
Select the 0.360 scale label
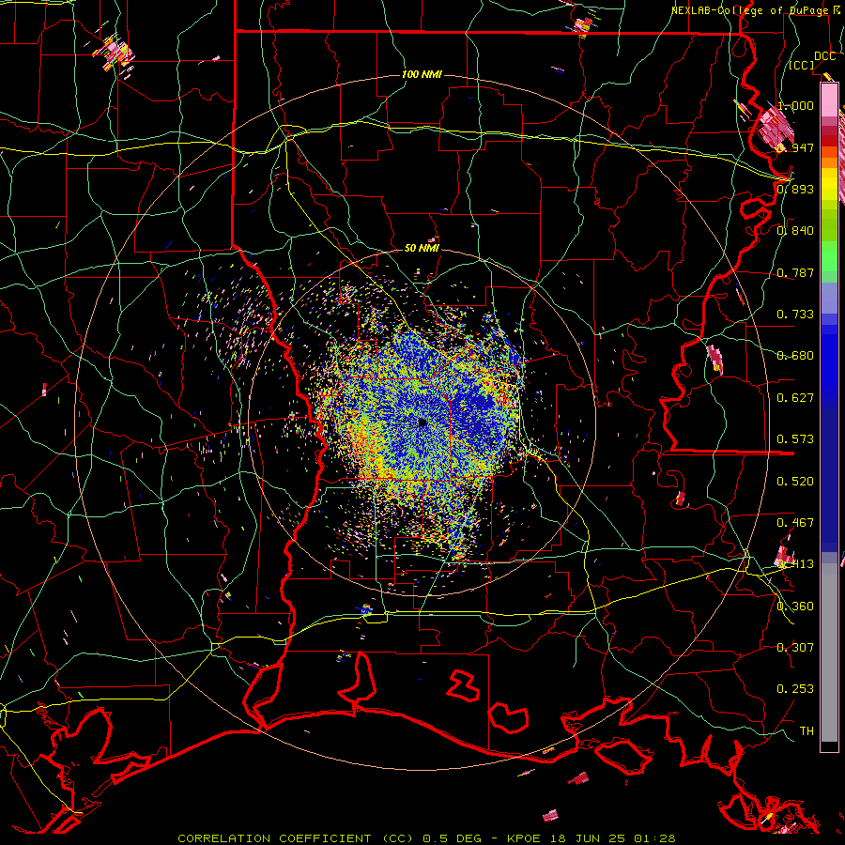pyautogui.click(x=795, y=606)
